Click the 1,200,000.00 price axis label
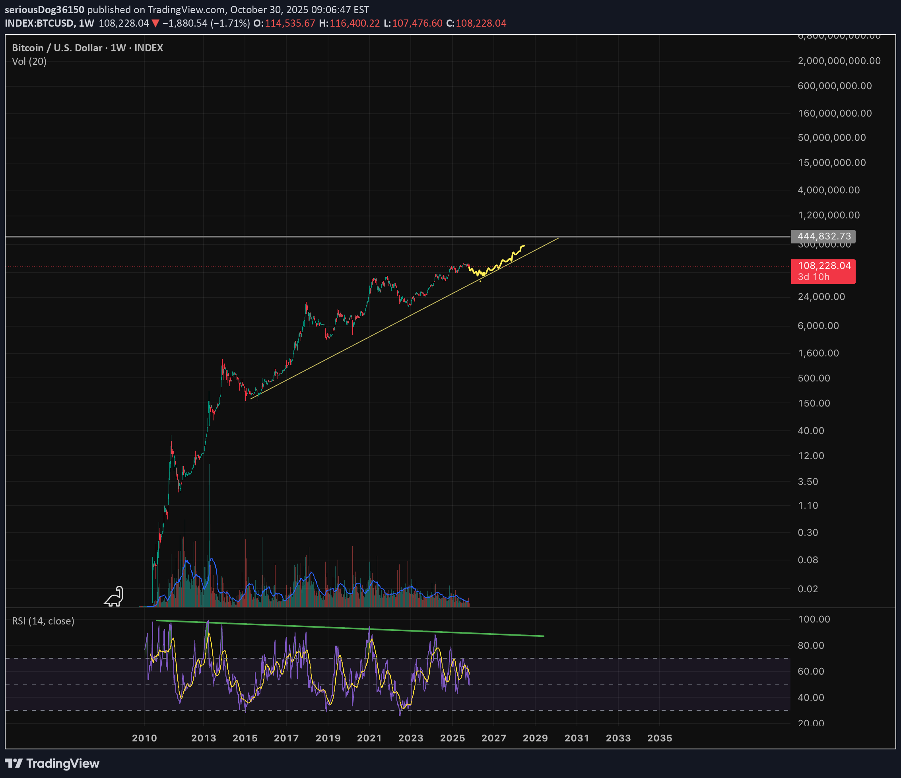The image size is (901, 778). (x=828, y=215)
